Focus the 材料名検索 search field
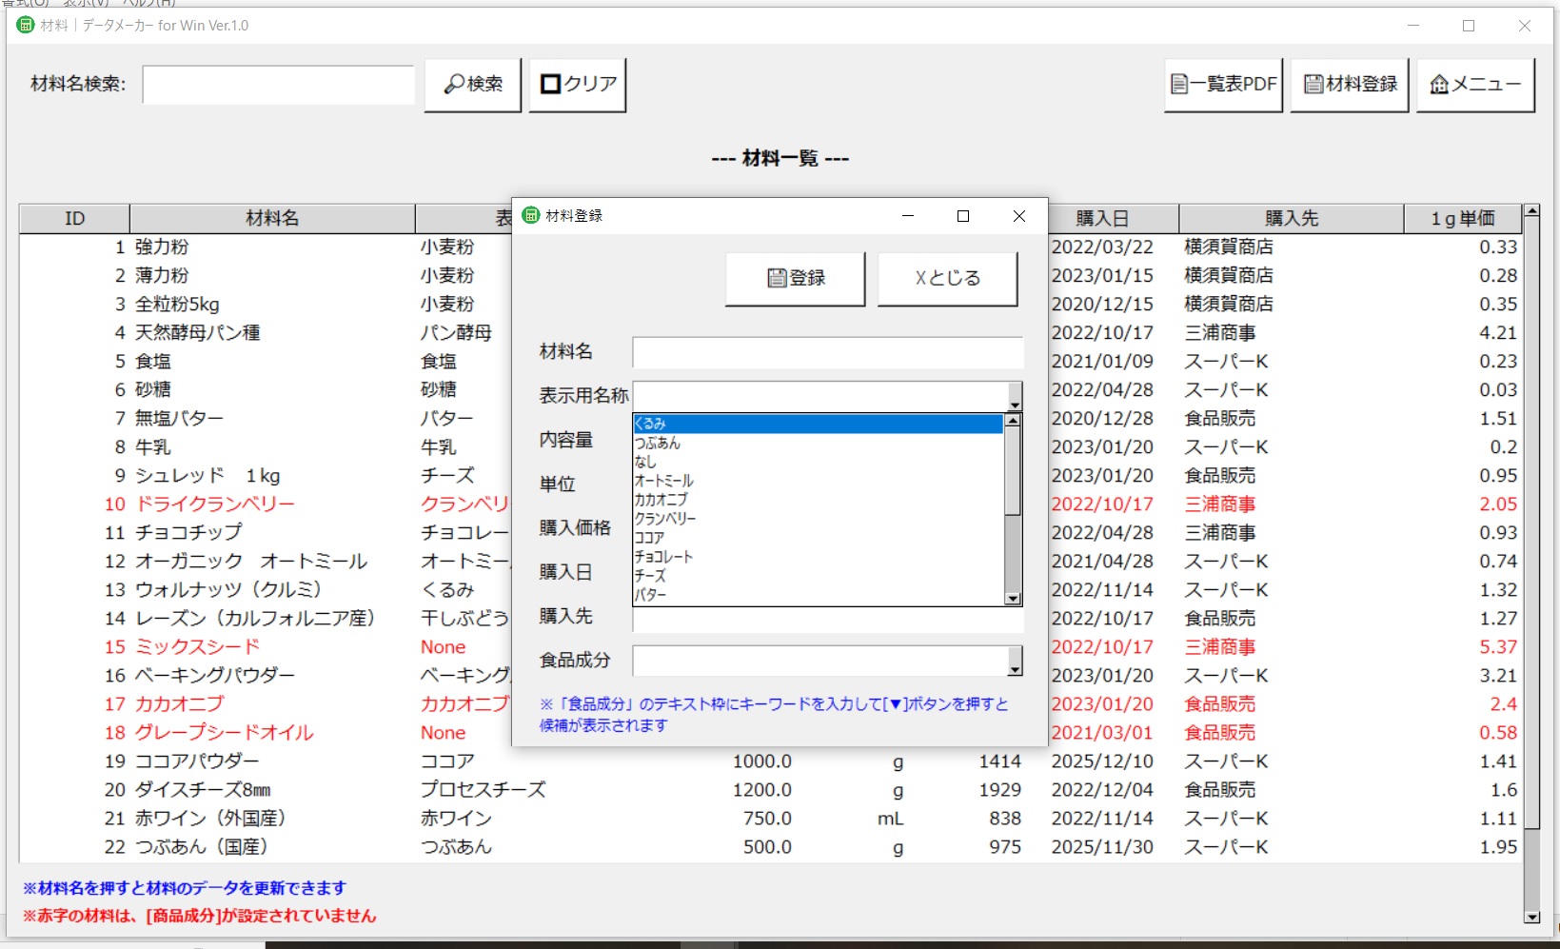 (279, 85)
